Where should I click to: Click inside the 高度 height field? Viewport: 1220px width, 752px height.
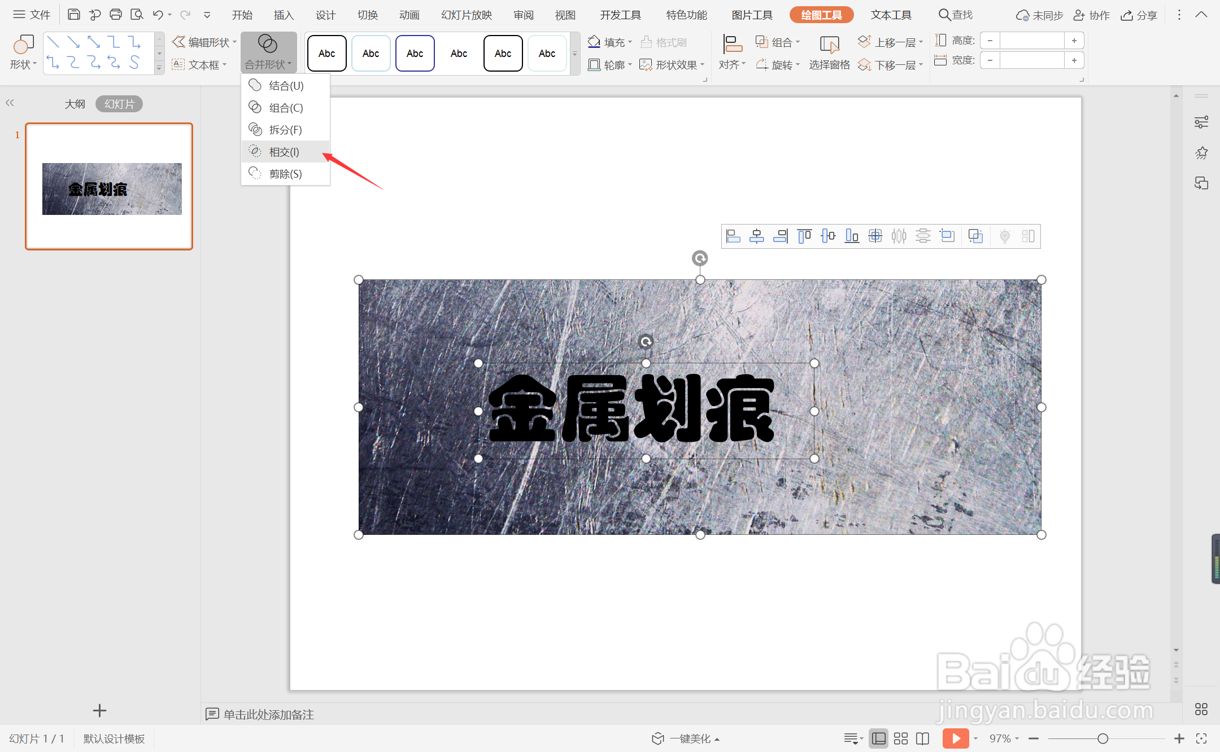(1032, 41)
